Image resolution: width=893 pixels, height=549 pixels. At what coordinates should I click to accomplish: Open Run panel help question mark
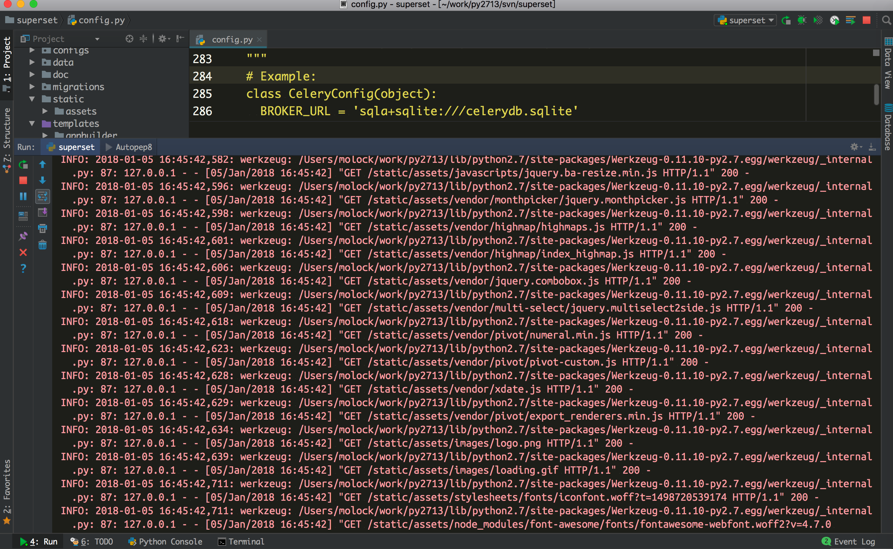click(23, 268)
